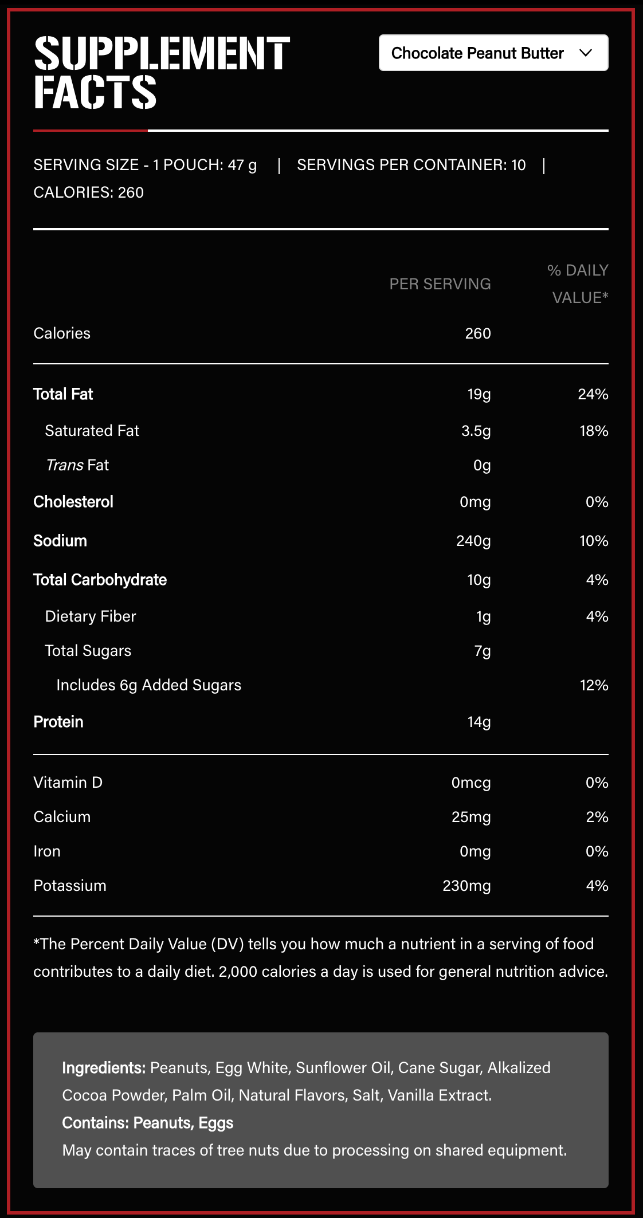Viewport: 643px width, 1218px height.
Task: Click the Total Fat row label
Action: click(x=63, y=394)
